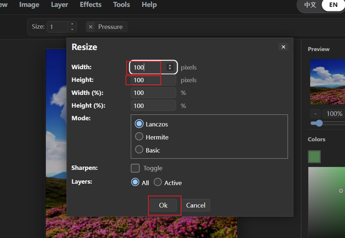The height and width of the screenshot is (238, 345).
Task: Click the Height pixels input field
Action: point(154,80)
